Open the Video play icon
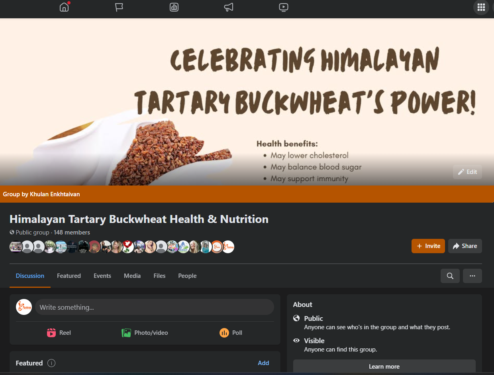This screenshot has height=375, width=494. 284,7
